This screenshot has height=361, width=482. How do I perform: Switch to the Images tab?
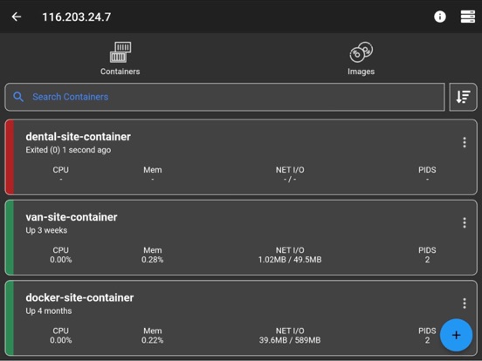361,58
